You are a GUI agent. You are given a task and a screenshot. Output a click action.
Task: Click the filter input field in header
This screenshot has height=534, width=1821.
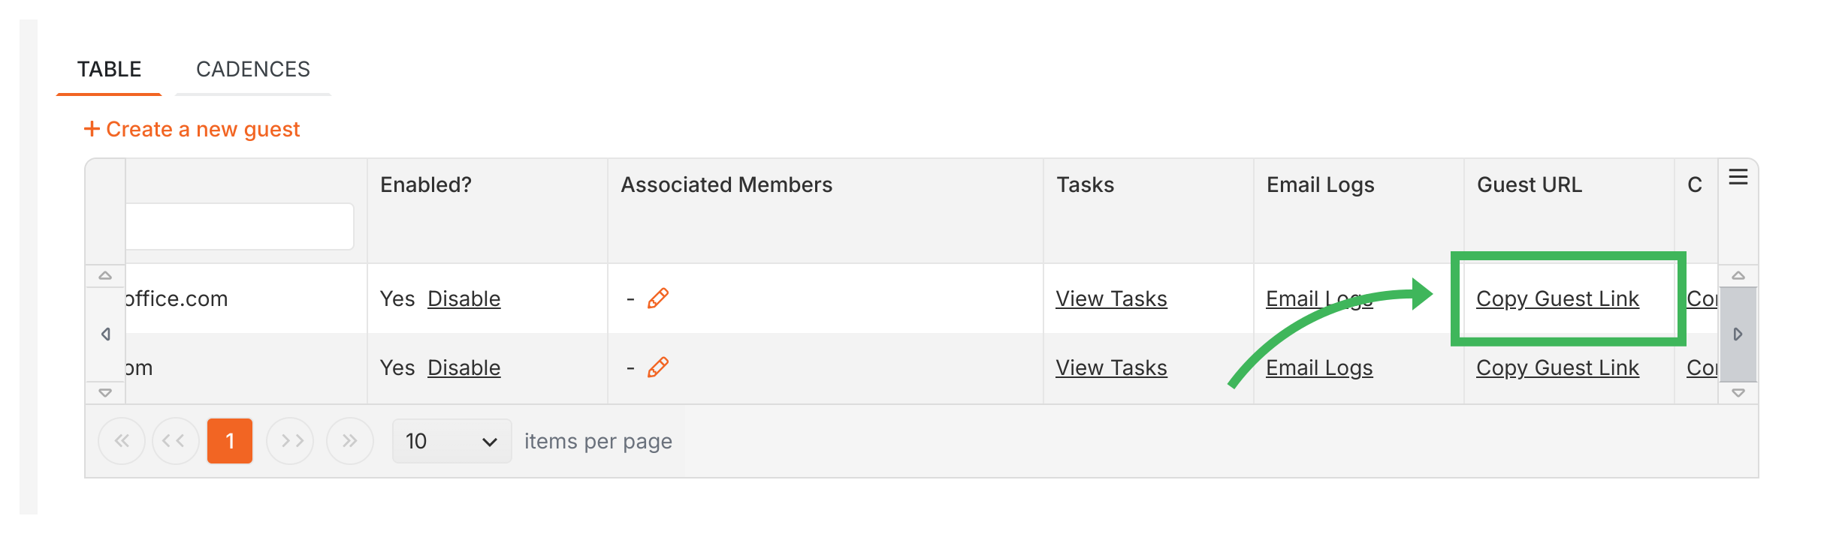pyautogui.click(x=239, y=226)
